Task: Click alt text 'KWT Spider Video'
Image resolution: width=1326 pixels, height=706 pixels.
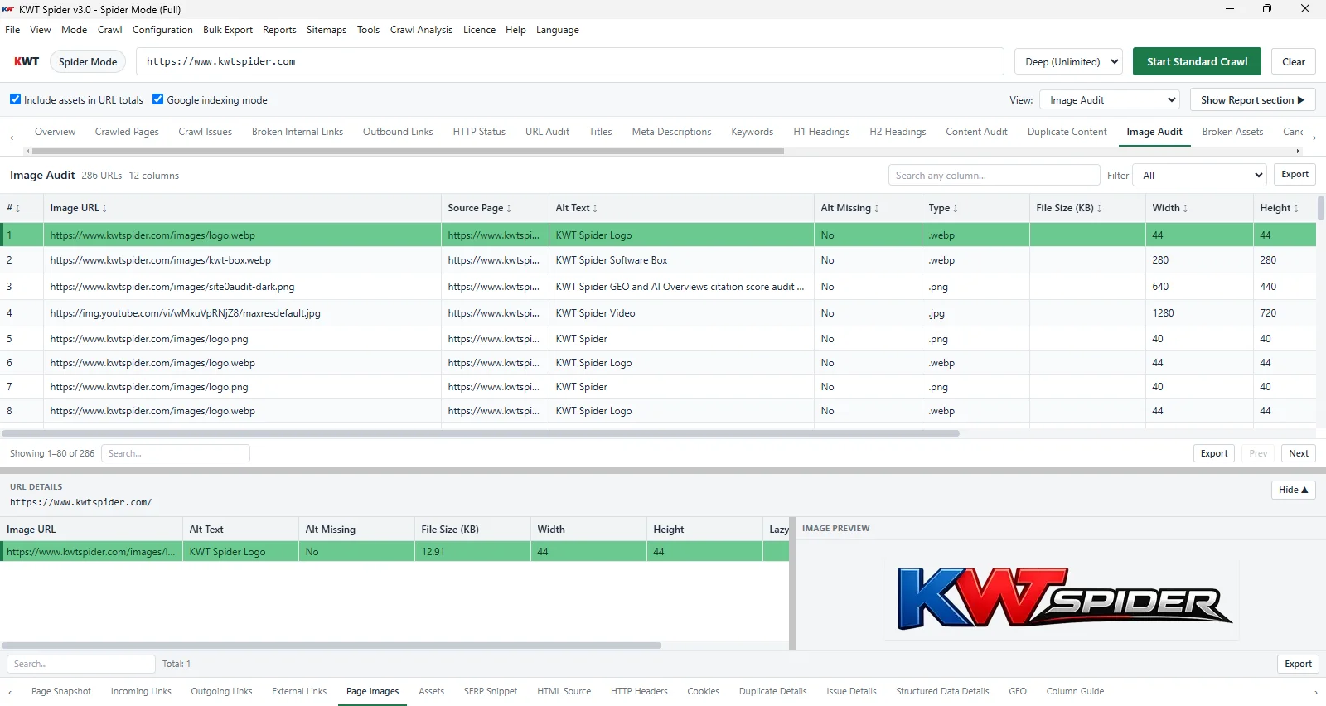Action: (595, 313)
